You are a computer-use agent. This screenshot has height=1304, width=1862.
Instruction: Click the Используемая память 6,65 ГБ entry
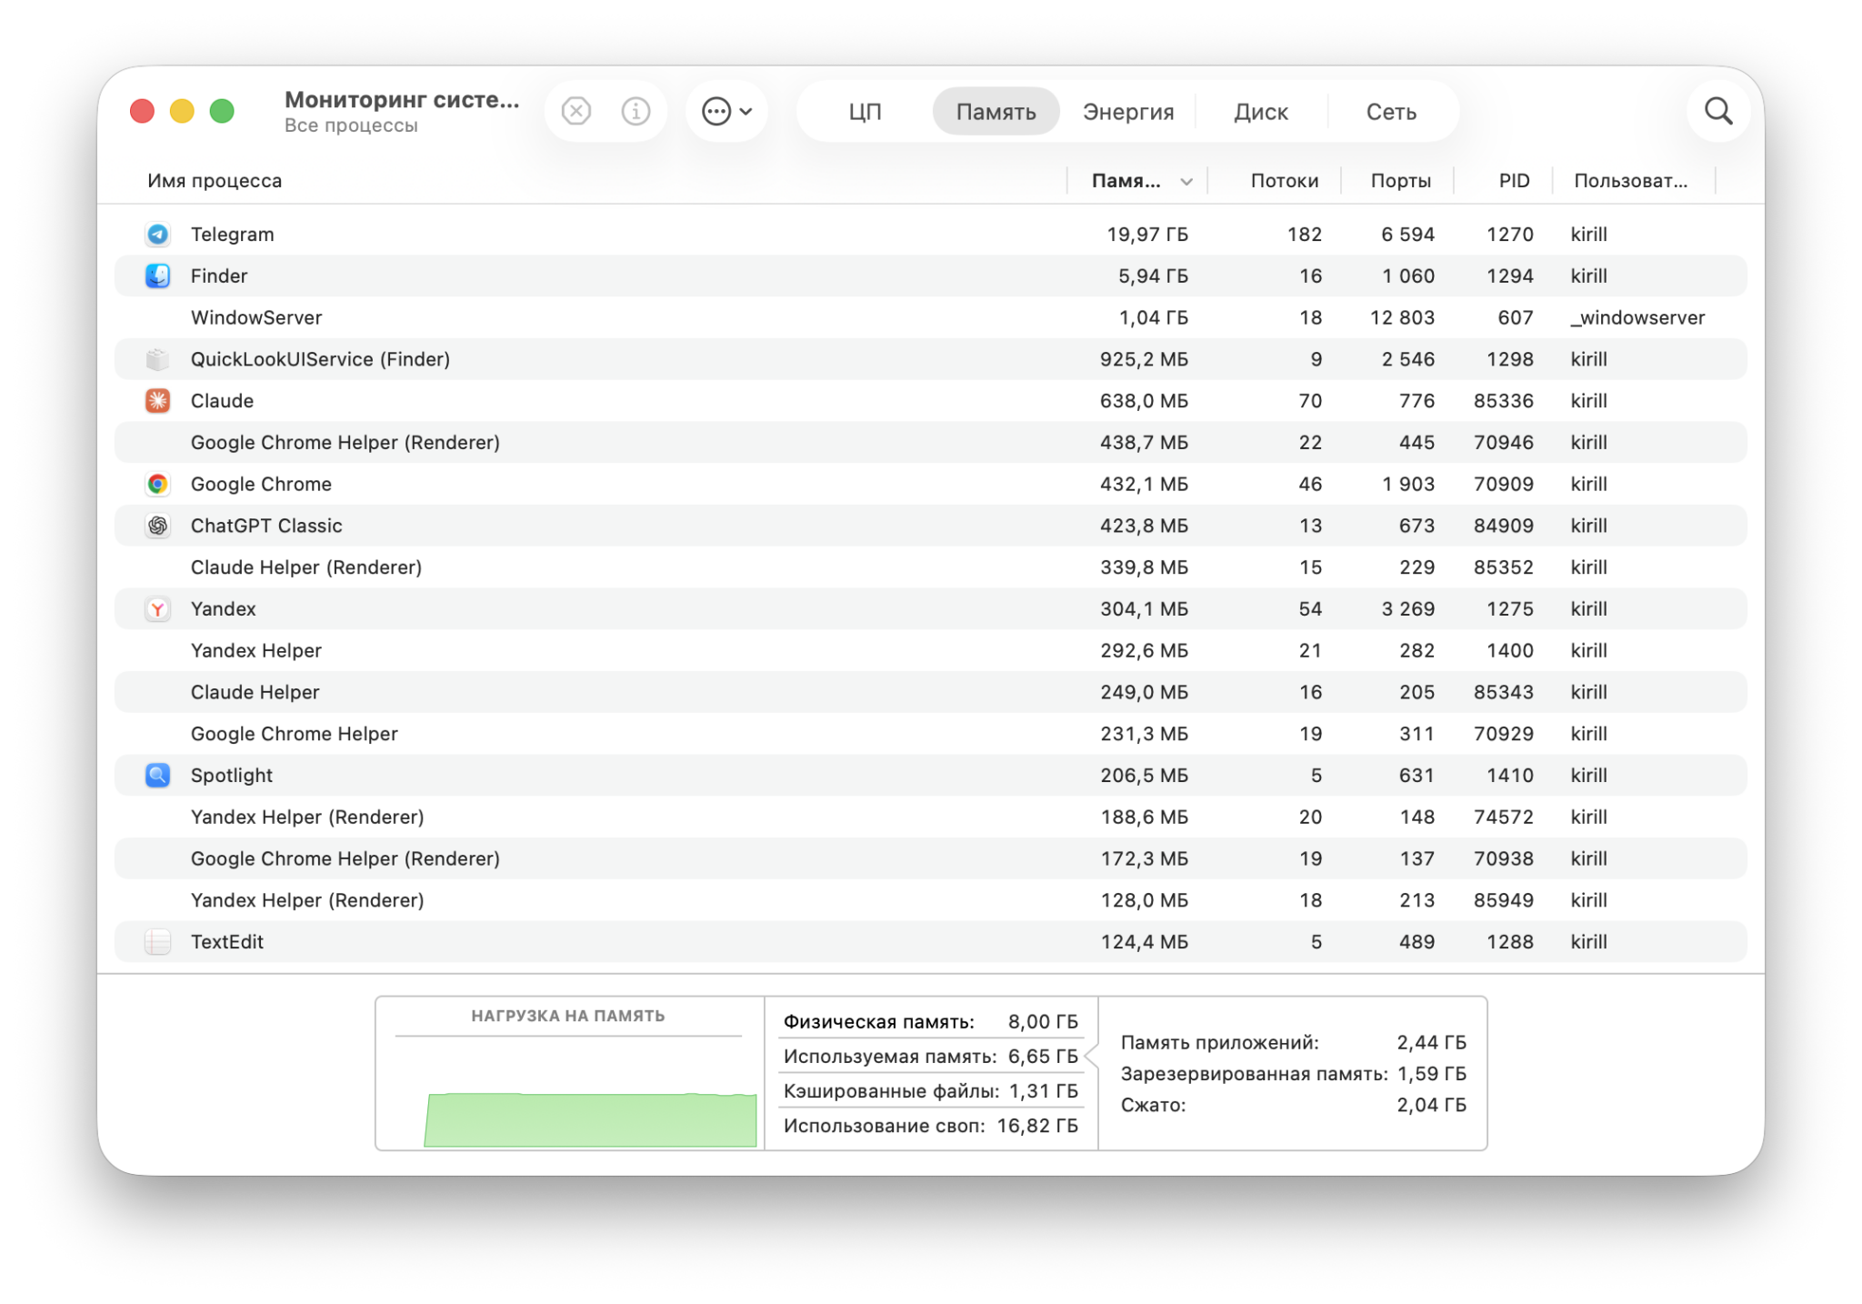point(930,1057)
